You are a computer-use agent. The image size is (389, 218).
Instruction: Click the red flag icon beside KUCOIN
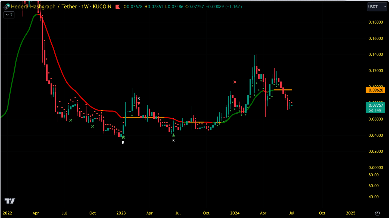(x=118, y=6)
